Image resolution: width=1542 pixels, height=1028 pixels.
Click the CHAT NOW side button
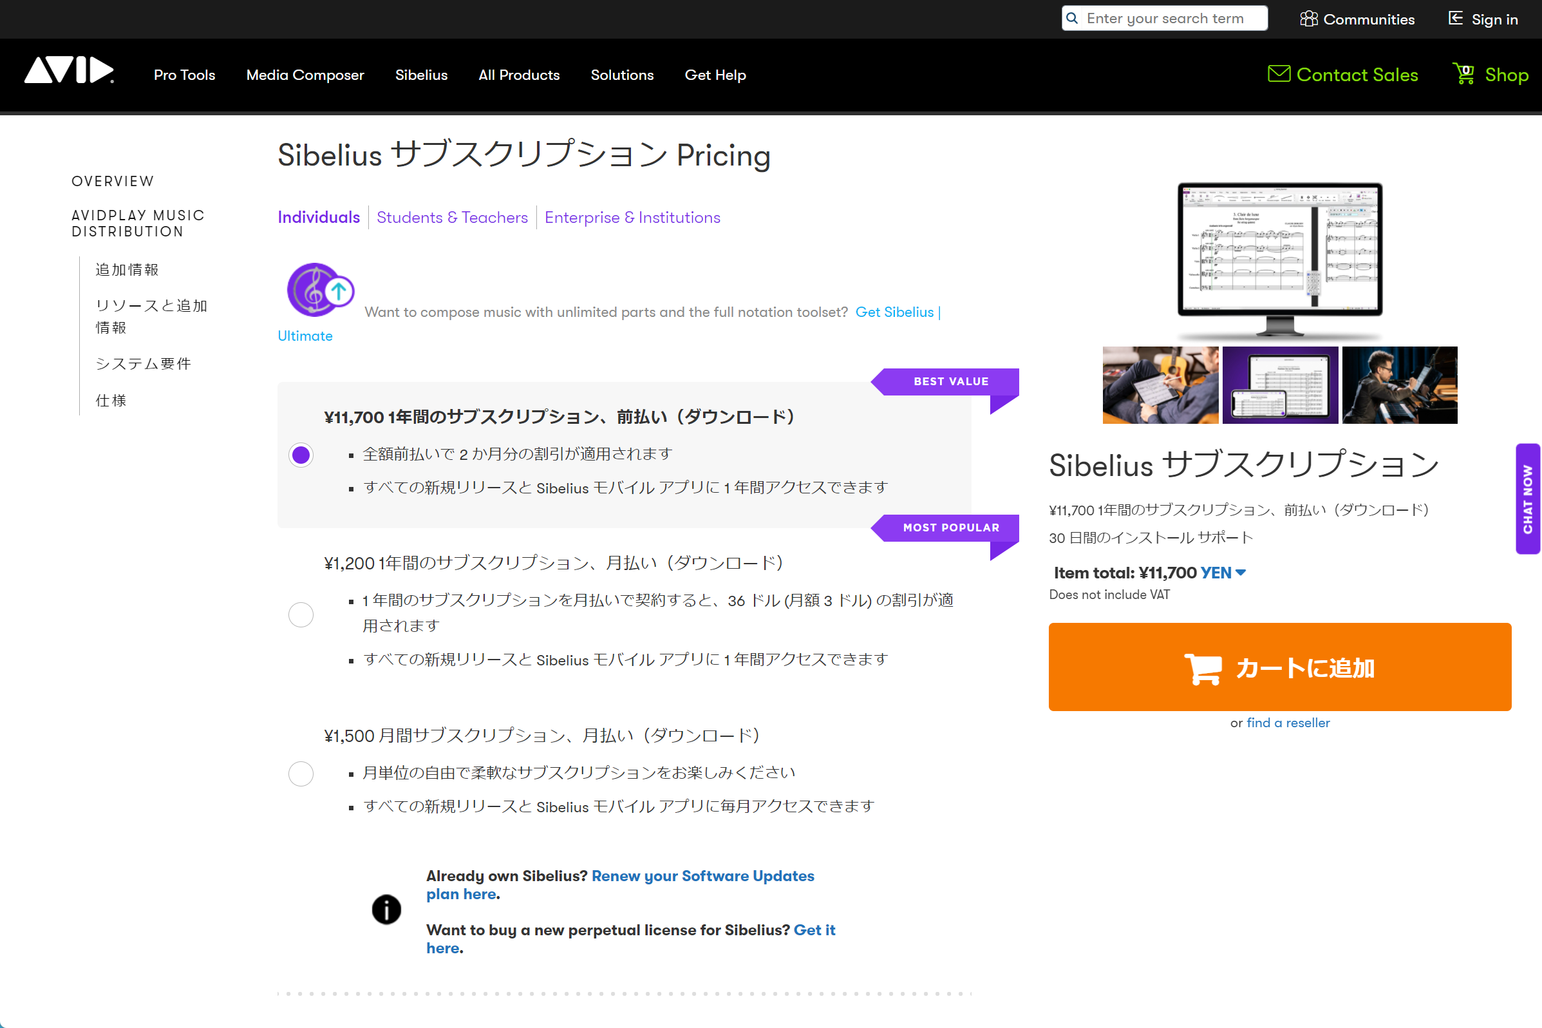pyautogui.click(x=1528, y=499)
